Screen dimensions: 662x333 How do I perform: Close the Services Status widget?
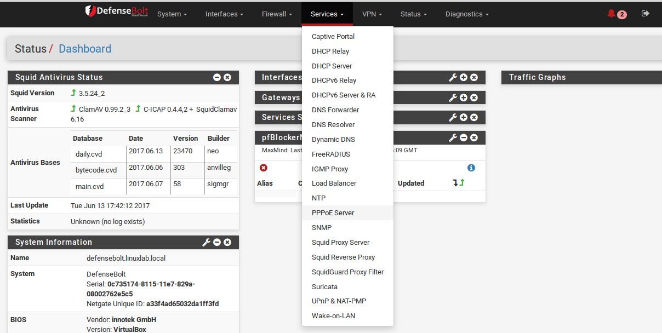(x=474, y=117)
